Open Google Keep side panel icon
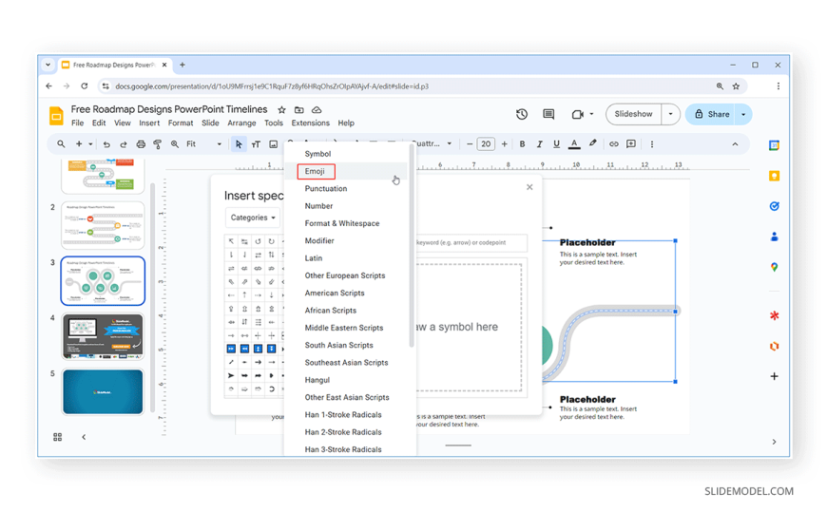The width and height of the screenshot is (827, 512). [774, 176]
